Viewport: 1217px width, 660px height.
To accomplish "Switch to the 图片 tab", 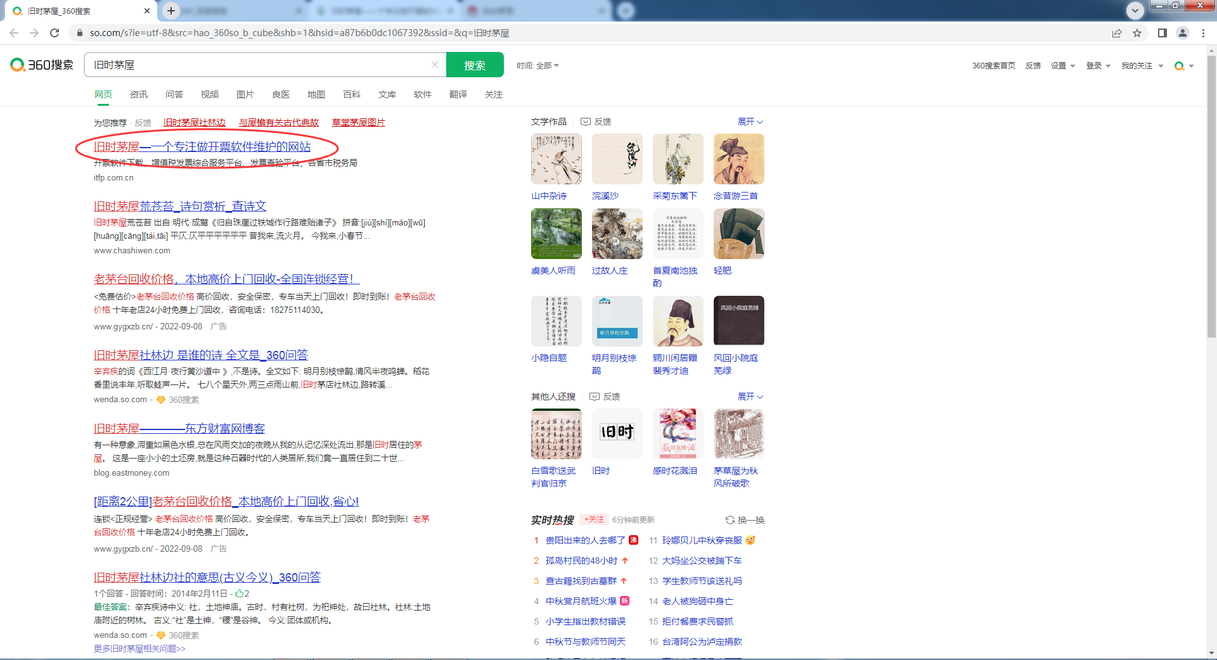I will click(x=245, y=94).
